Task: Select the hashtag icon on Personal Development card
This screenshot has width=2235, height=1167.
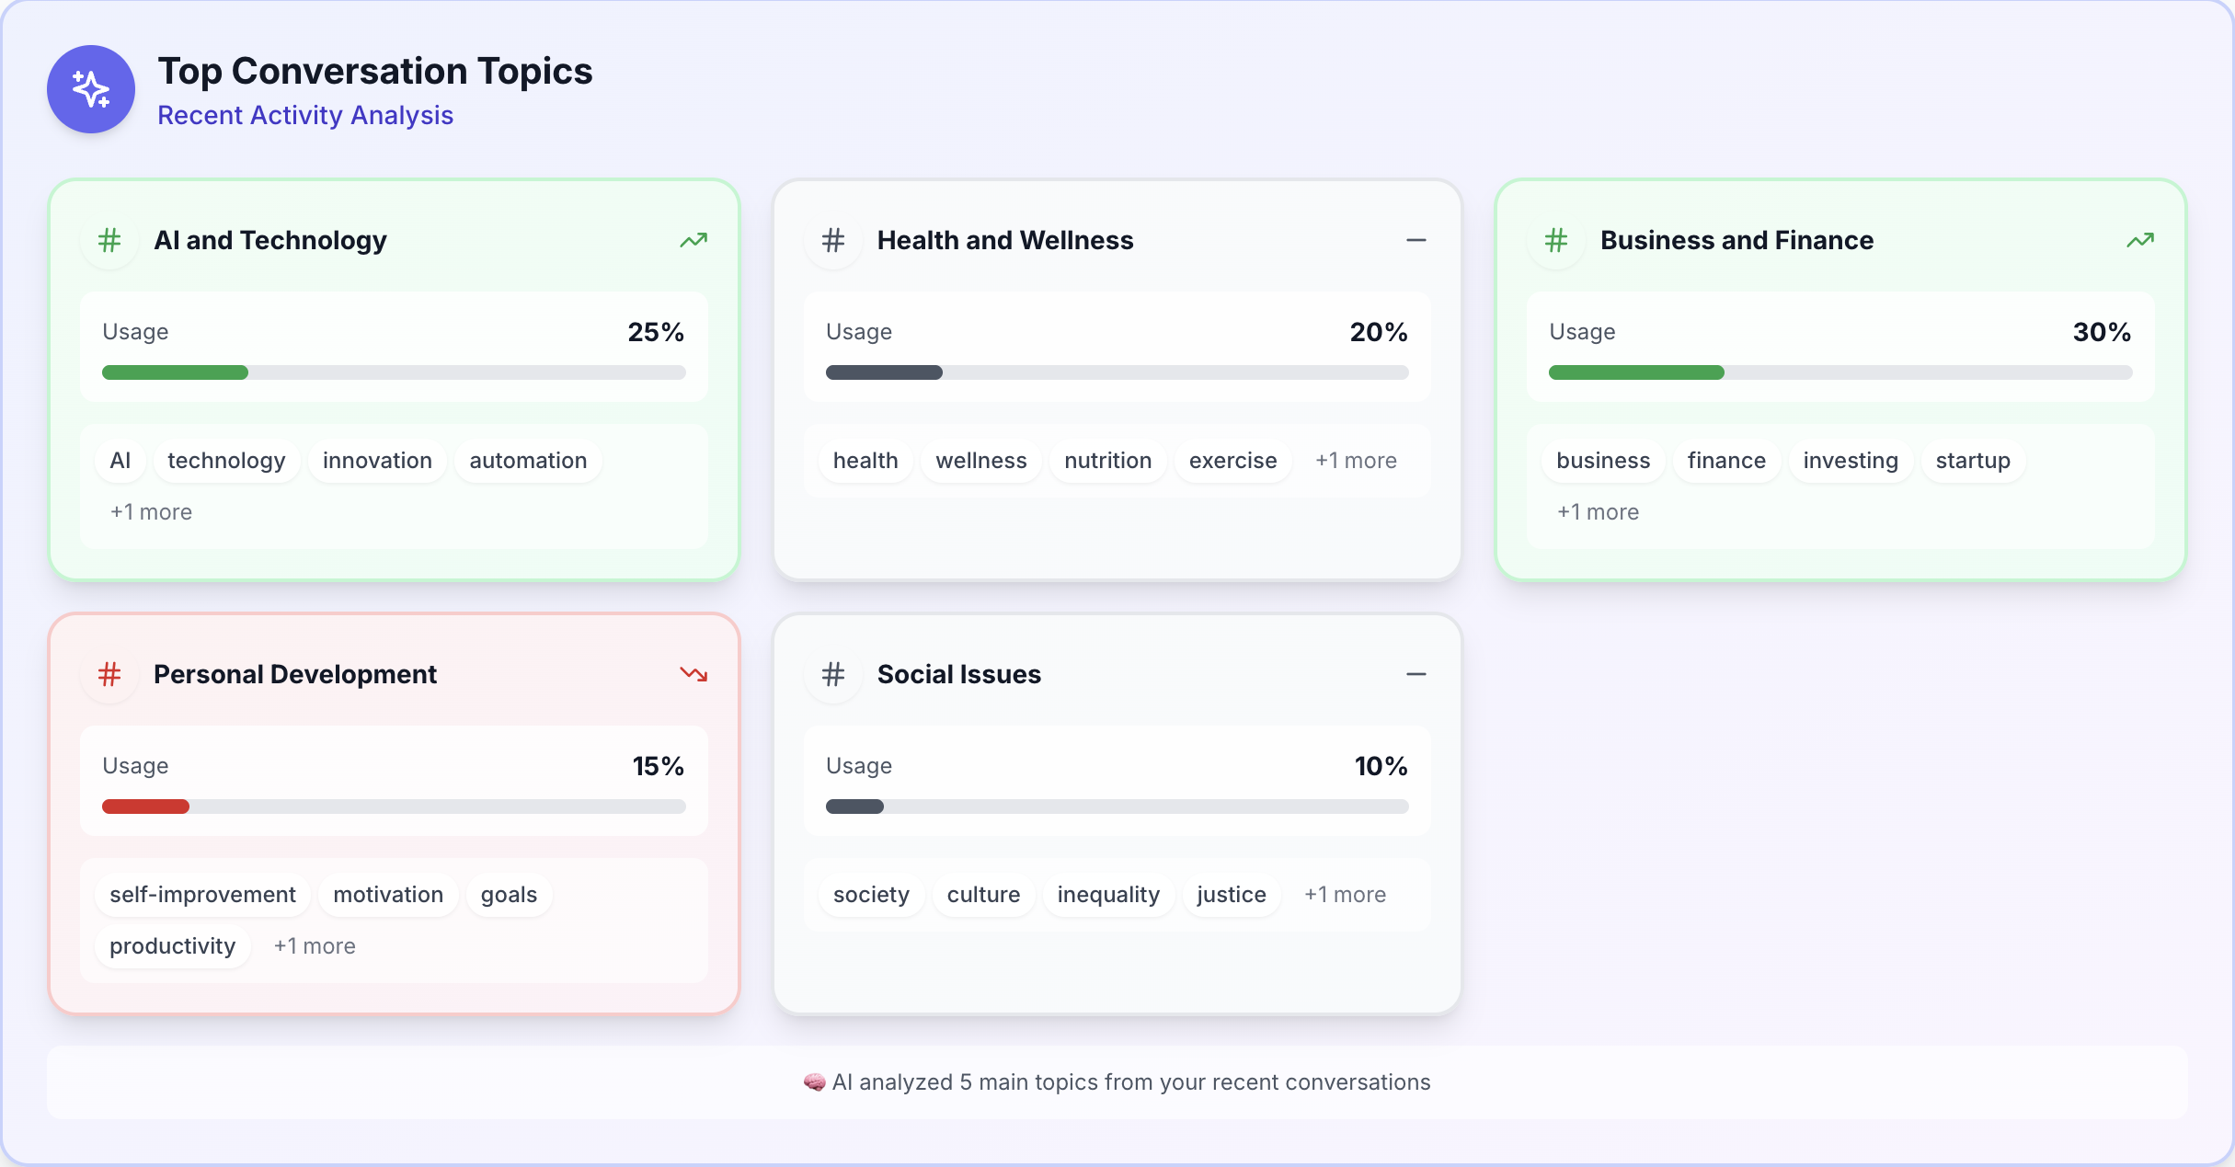Action: coord(109,674)
